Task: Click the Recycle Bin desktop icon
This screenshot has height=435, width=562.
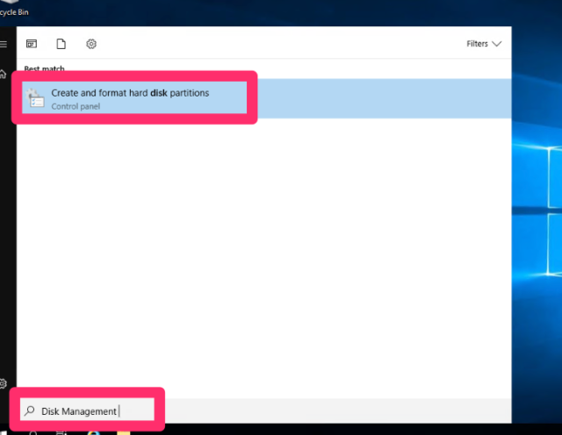Action: point(12,9)
